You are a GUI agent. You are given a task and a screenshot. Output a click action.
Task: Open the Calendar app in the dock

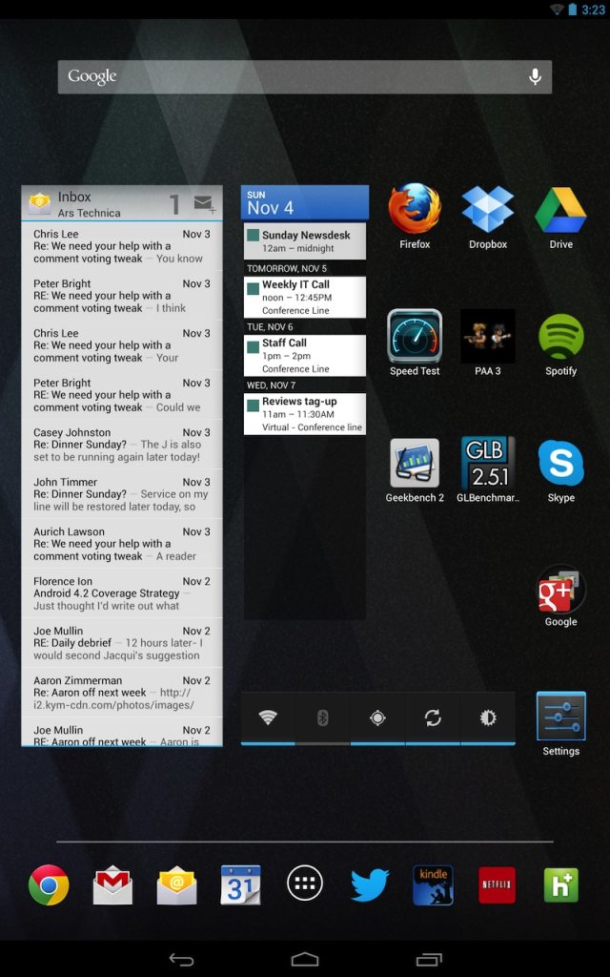coord(241,884)
